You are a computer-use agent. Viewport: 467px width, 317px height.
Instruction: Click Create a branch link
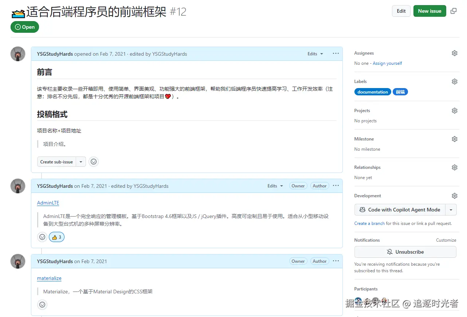[369, 223]
